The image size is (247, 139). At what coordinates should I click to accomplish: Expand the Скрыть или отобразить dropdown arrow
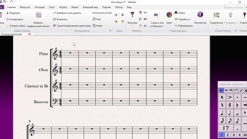point(164,26)
